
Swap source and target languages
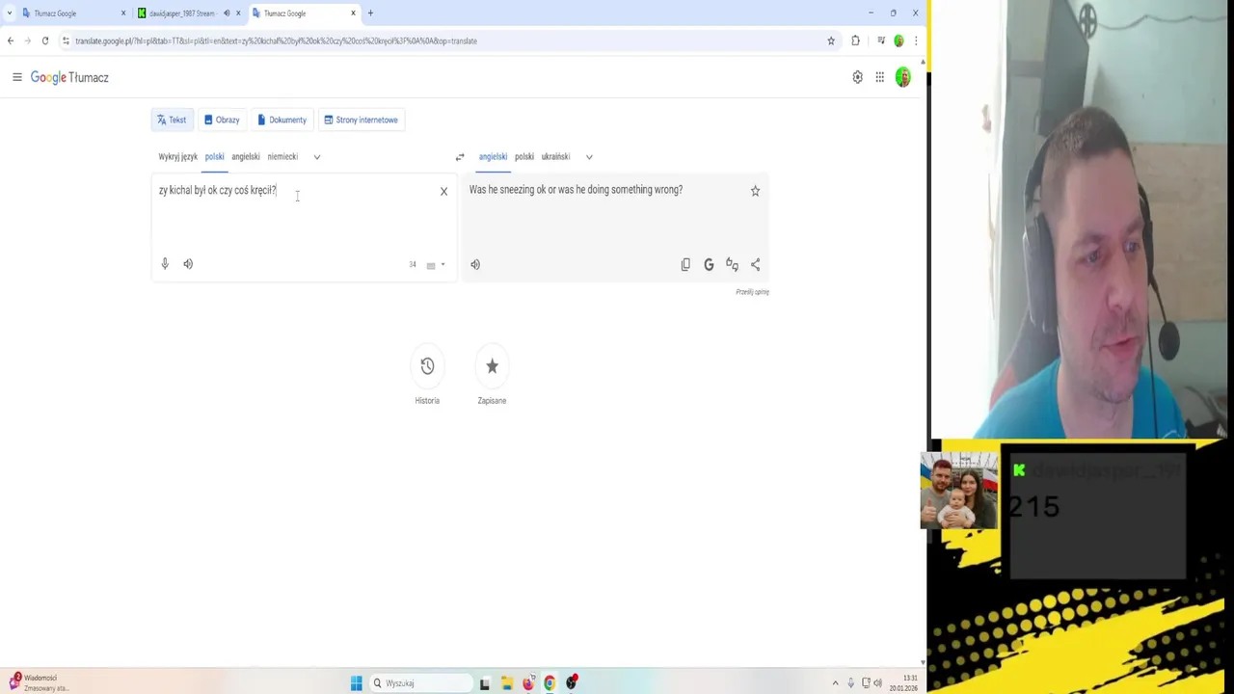click(x=460, y=157)
